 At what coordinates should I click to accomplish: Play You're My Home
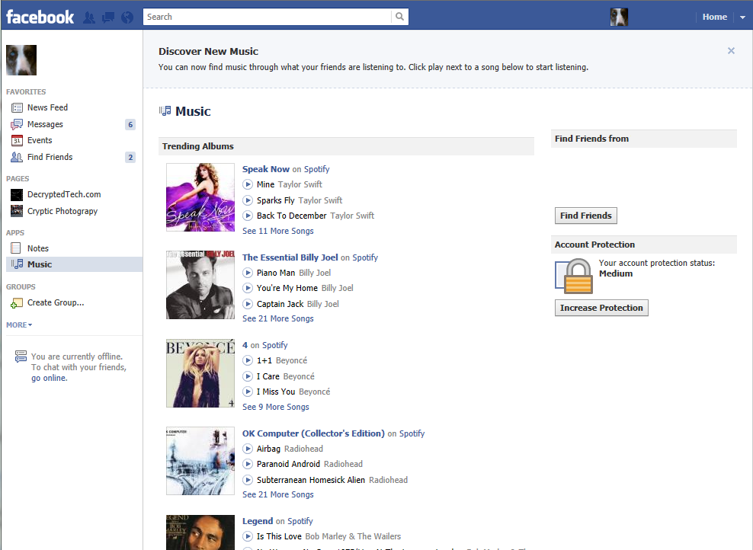248,288
